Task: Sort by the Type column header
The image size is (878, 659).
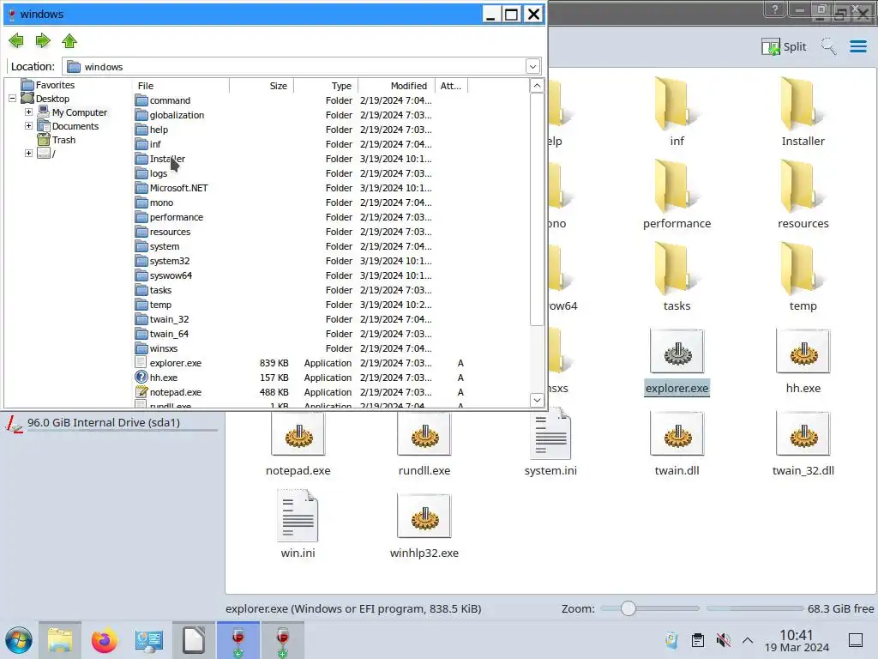Action: 326,86
